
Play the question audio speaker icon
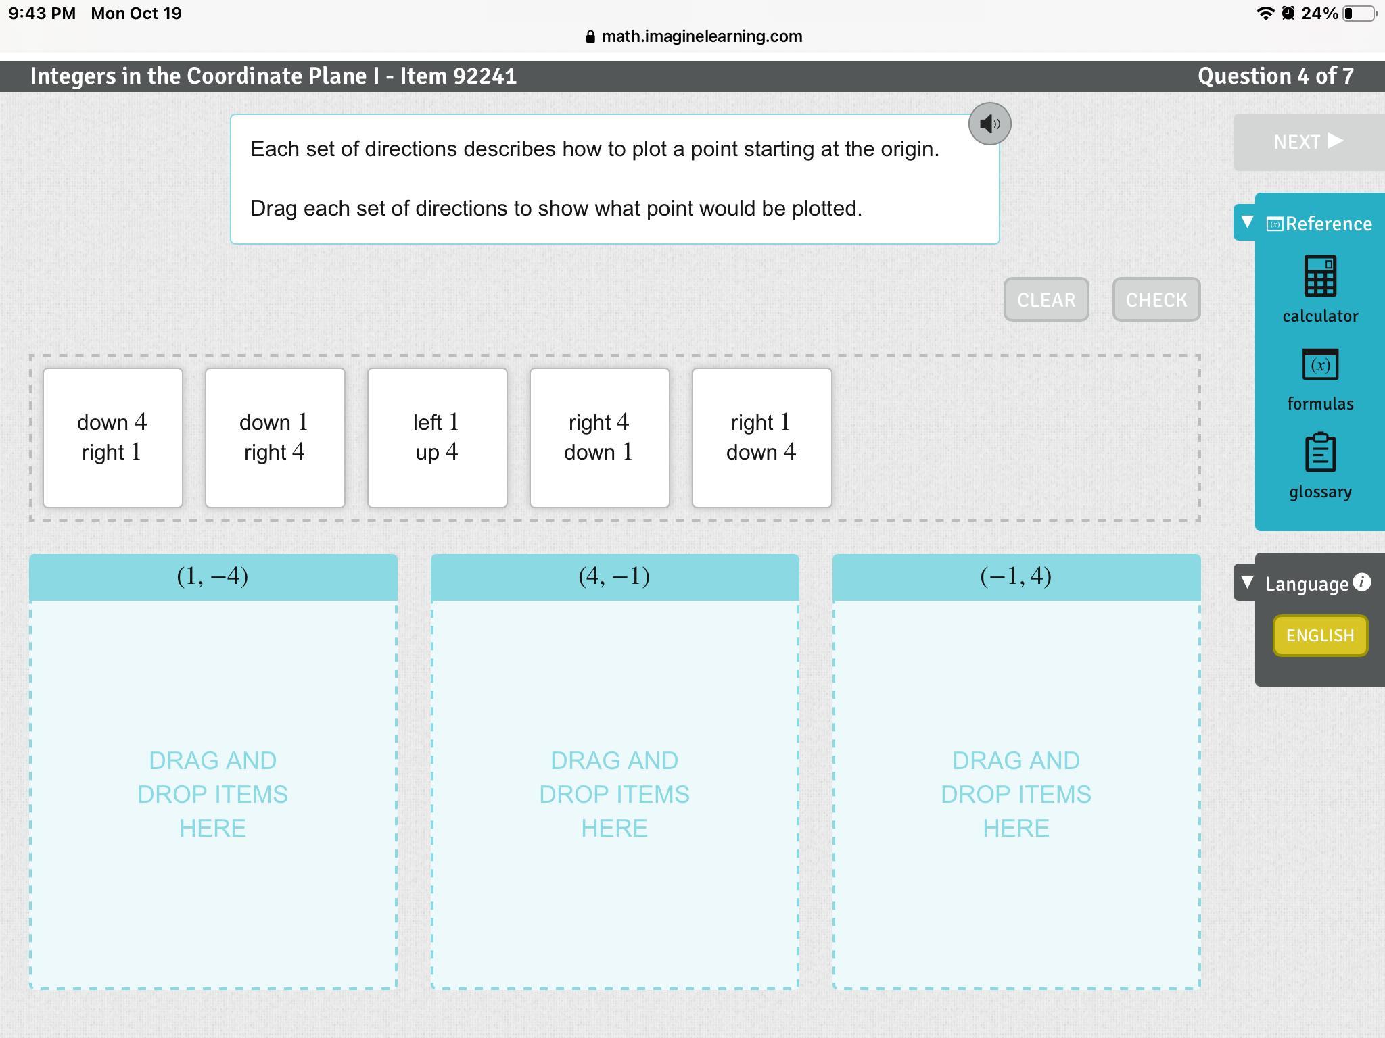[x=989, y=124]
